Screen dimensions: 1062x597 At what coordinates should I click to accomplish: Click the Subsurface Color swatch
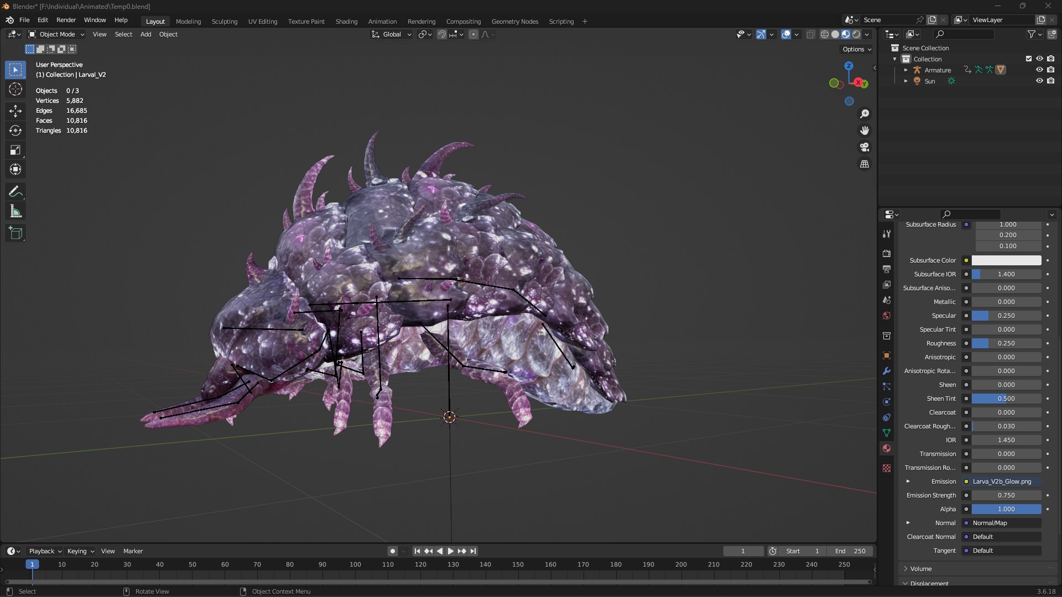tap(1006, 260)
